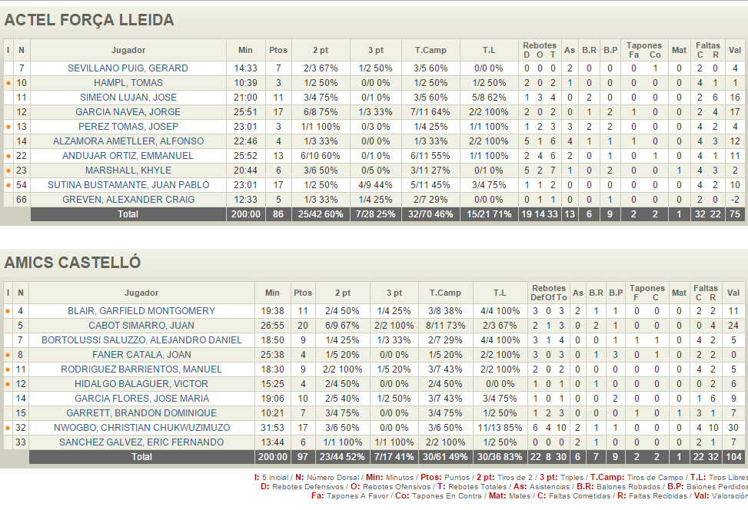Screen dimensions: 748x510
Task: Click the Actel Força Lleida team heading
Action: (x=89, y=20)
